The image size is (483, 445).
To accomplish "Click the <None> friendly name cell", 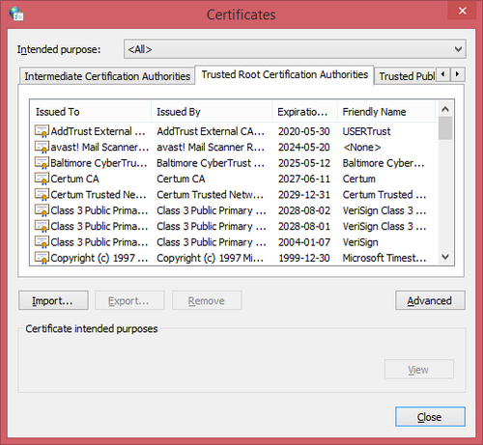I will click(x=362, y=147).
